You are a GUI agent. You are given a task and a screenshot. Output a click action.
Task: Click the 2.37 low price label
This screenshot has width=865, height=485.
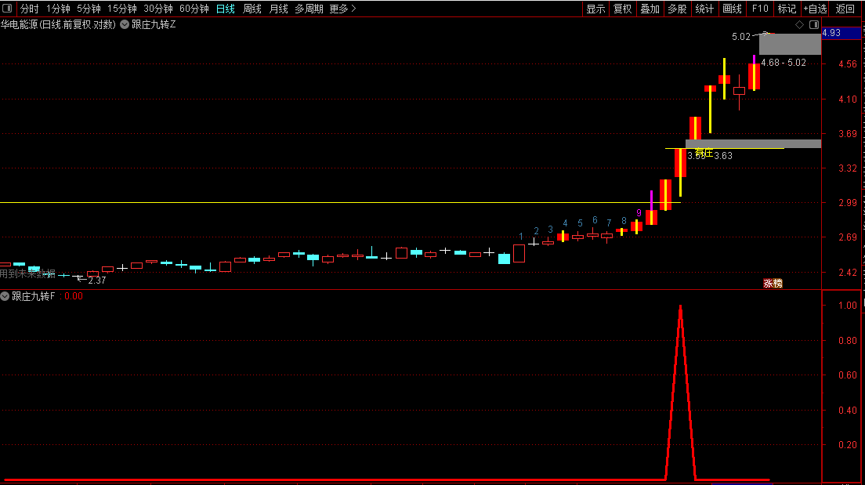click(96, 281)
